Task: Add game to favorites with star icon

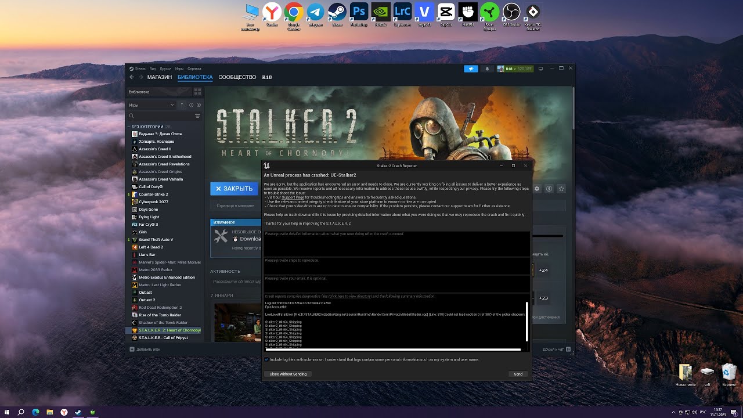Action: click(561, 189)
